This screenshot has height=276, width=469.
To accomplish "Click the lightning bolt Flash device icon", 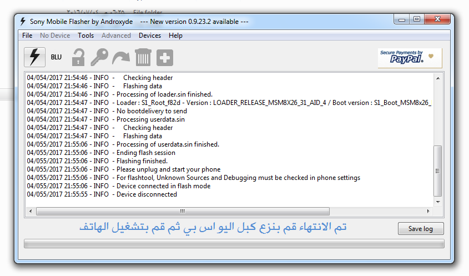I will [35, 57].
